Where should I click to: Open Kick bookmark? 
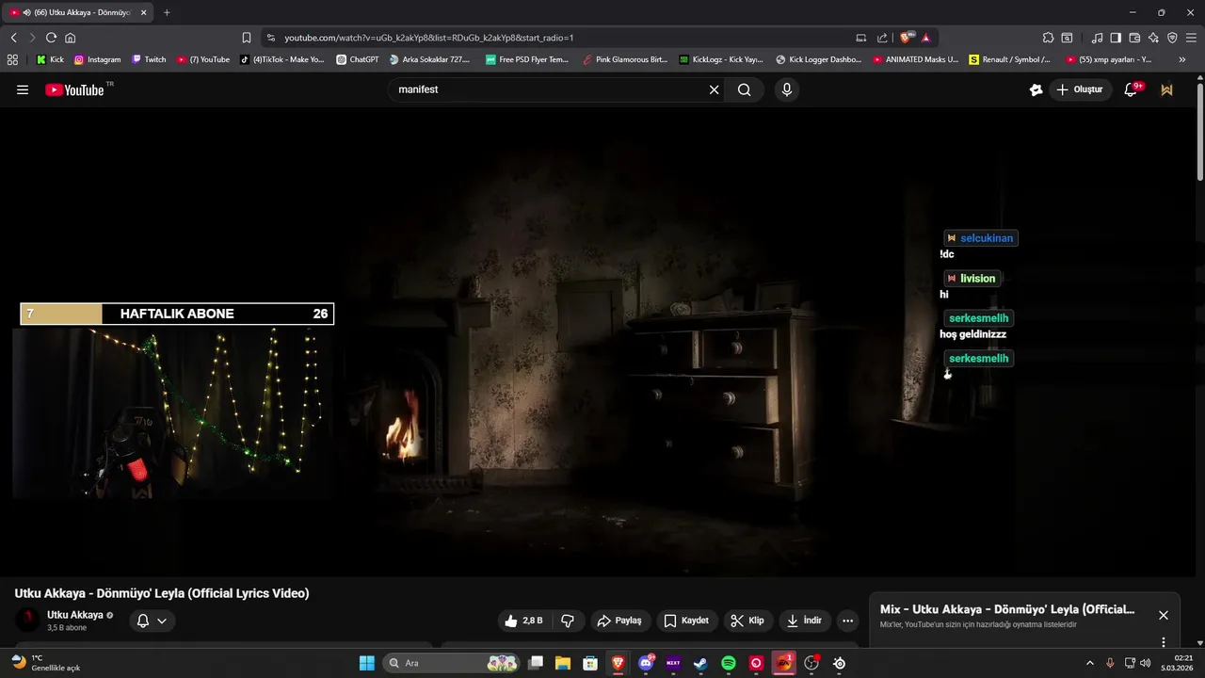tap(50, 59)
